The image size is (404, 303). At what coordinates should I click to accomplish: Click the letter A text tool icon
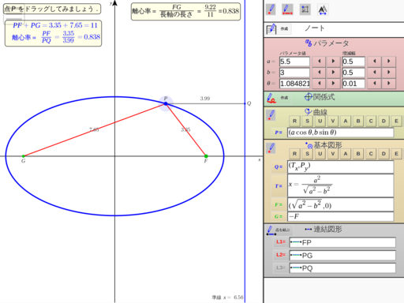click(x=323, y=9)
